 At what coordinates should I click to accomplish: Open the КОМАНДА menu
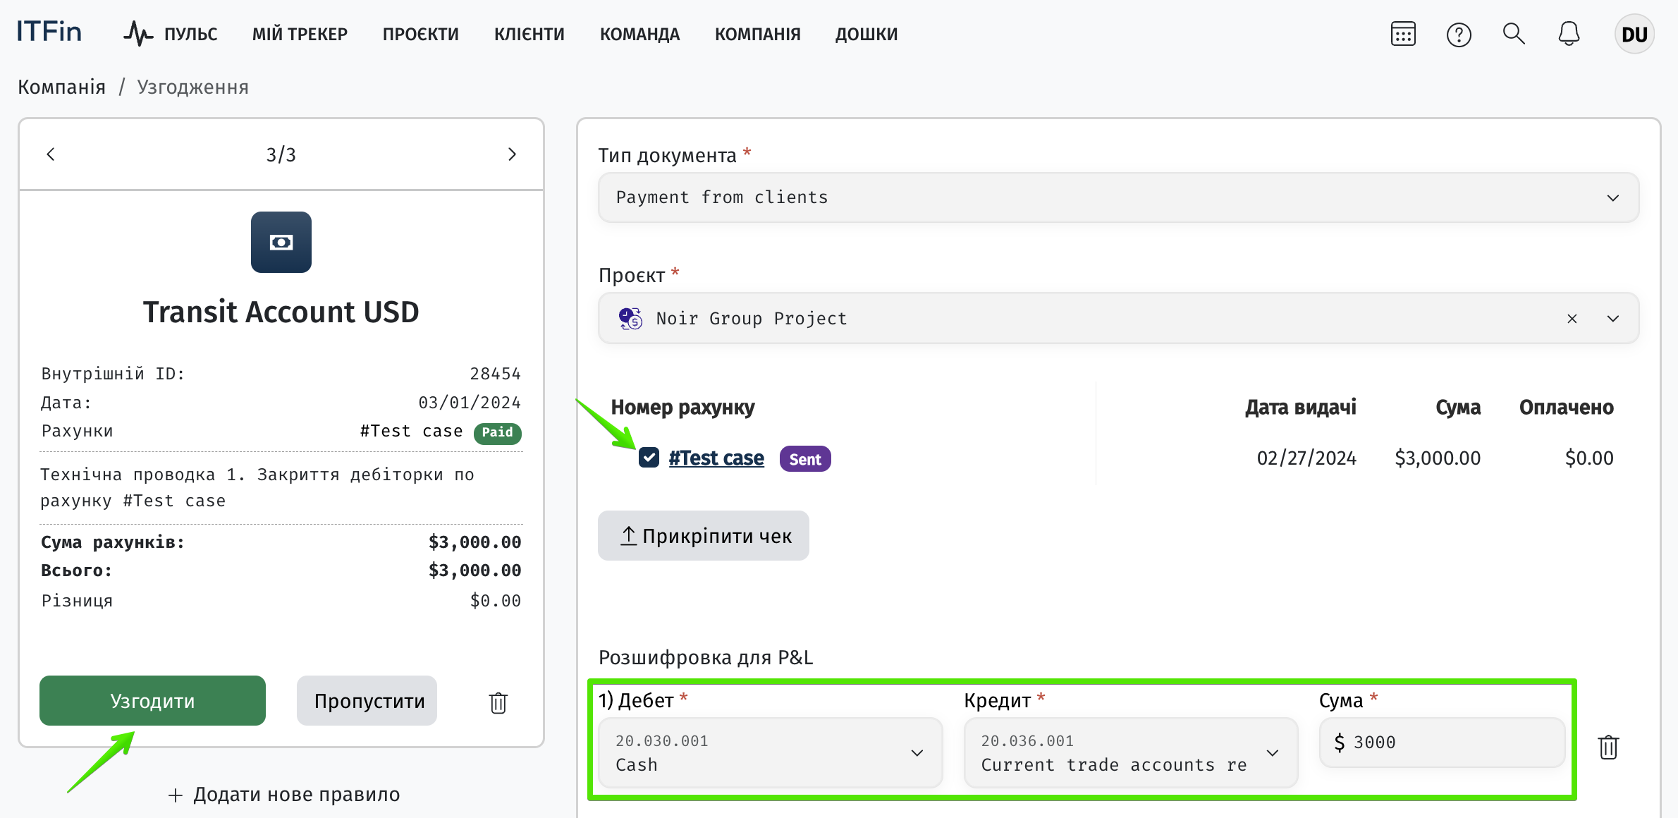tap(639, 34)
